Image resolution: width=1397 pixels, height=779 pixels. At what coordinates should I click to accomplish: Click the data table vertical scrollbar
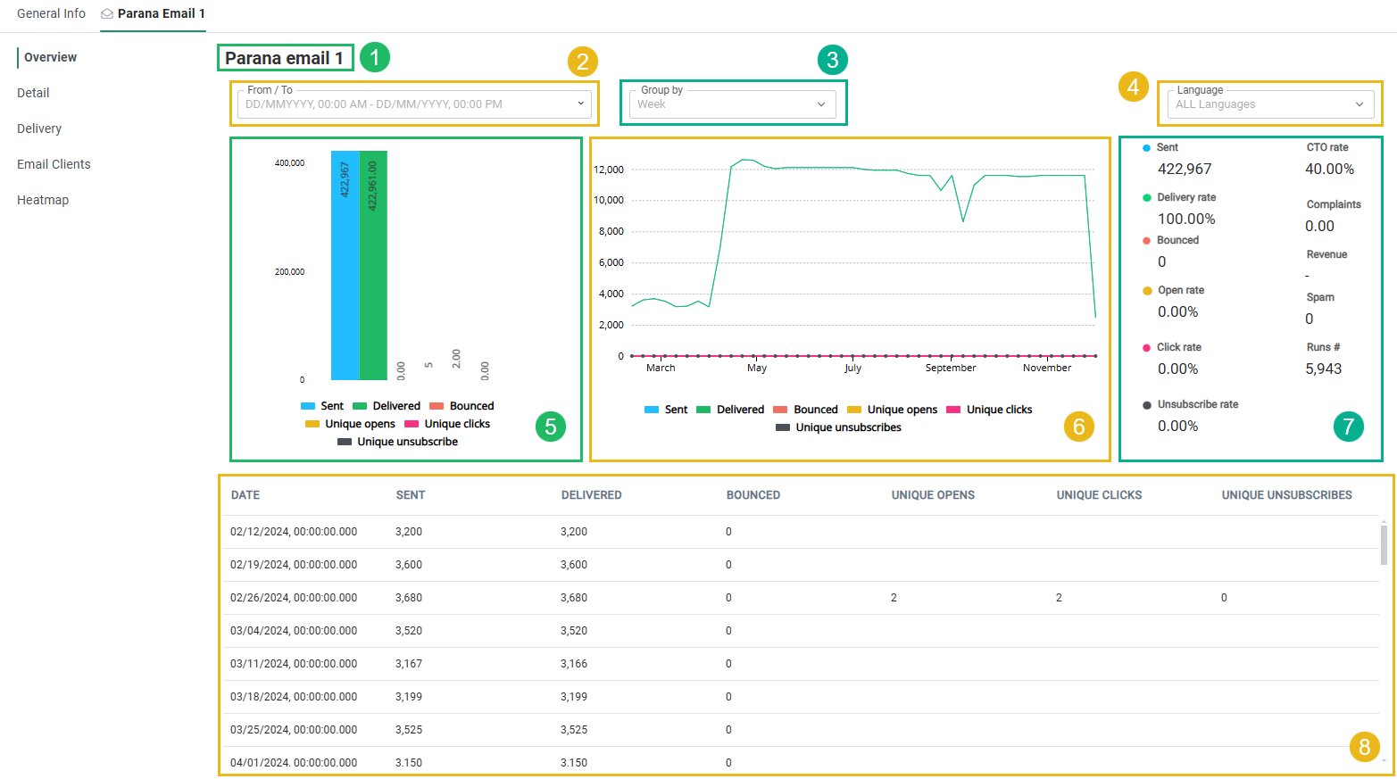pyautogui.click(x=1383, y=545)
